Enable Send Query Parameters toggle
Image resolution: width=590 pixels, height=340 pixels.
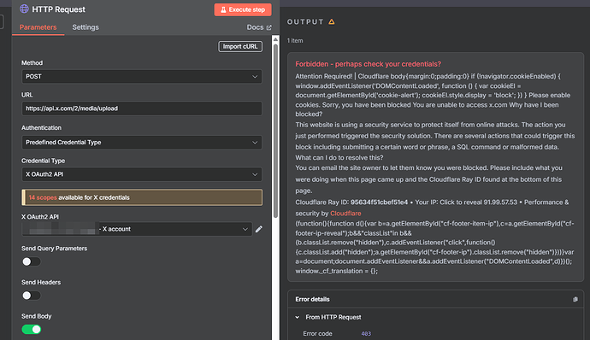[x=32, y=261]
